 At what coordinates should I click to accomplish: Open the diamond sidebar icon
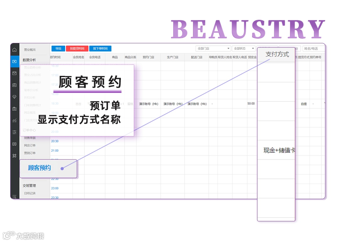(14, 97)
